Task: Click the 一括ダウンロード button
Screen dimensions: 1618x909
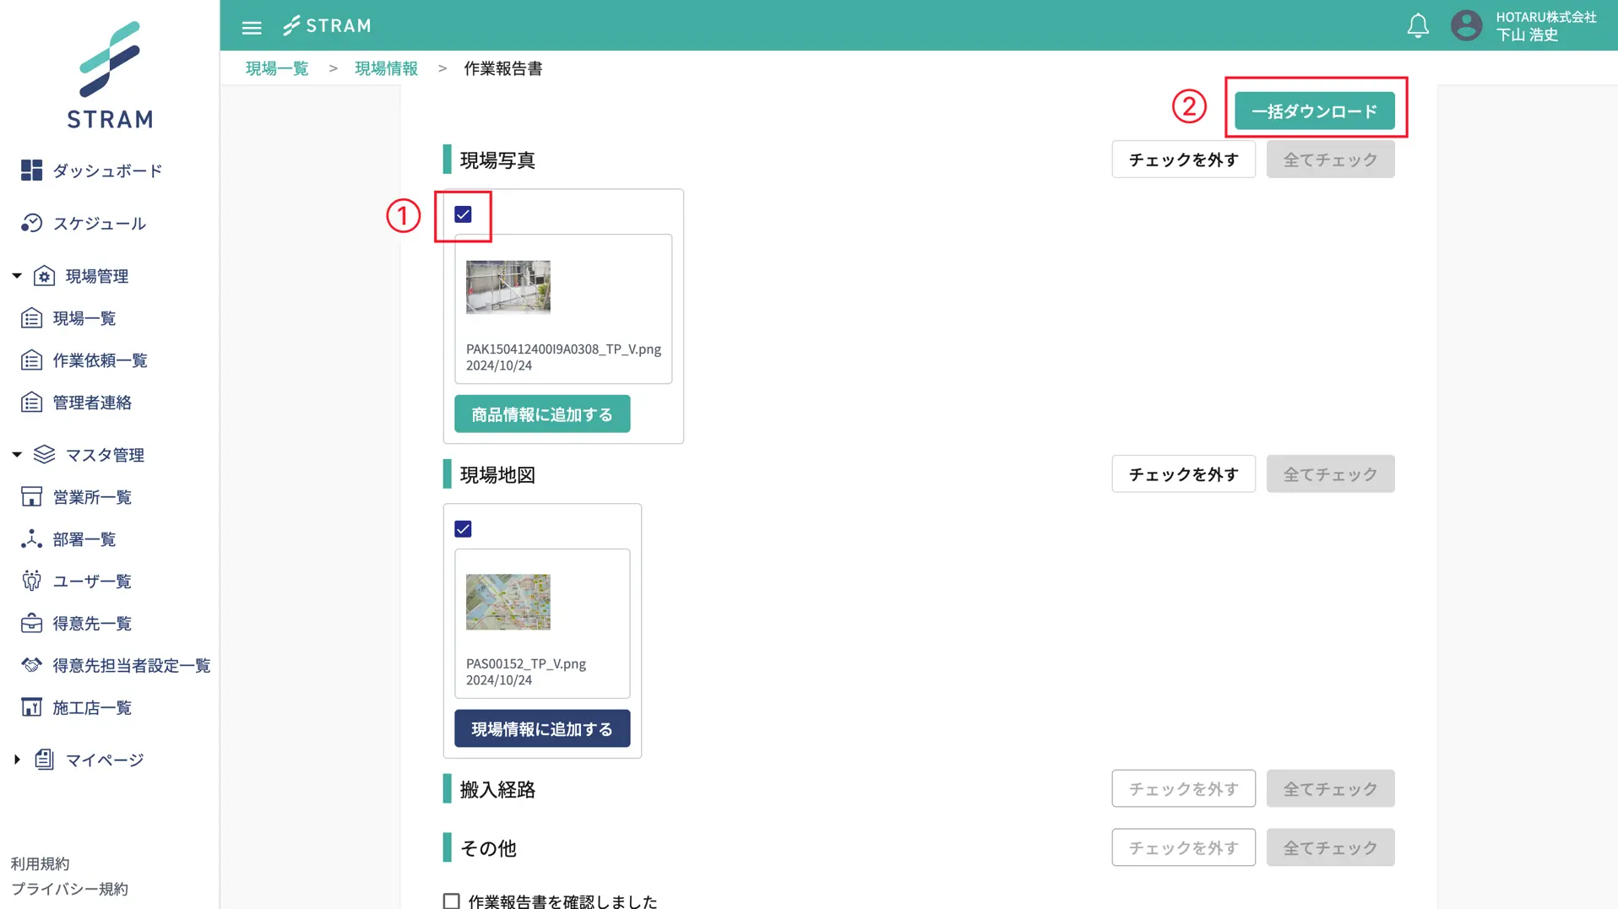Action: [x=1314, y=111]
